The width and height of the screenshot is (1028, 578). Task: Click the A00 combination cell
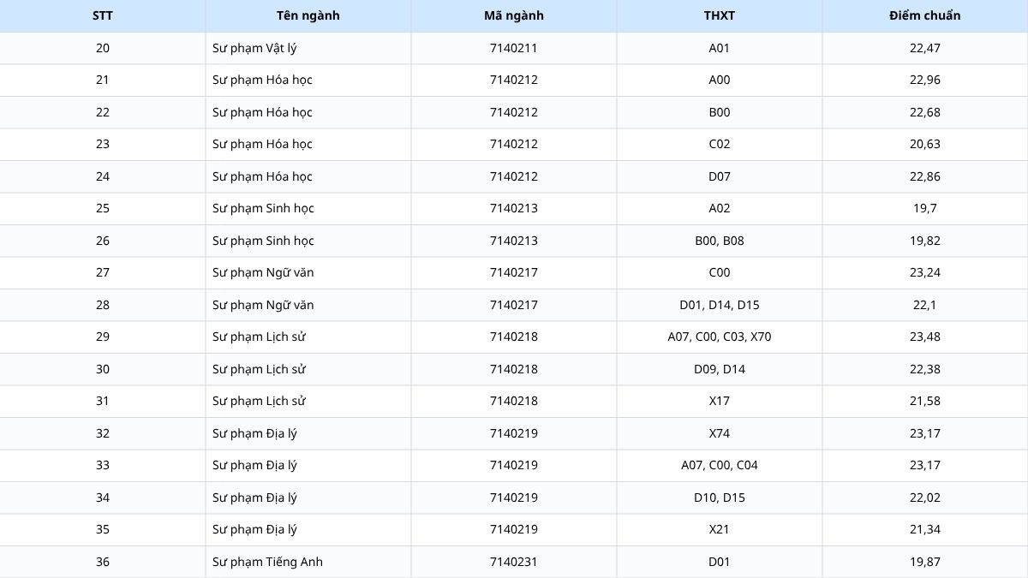(720, 80)
